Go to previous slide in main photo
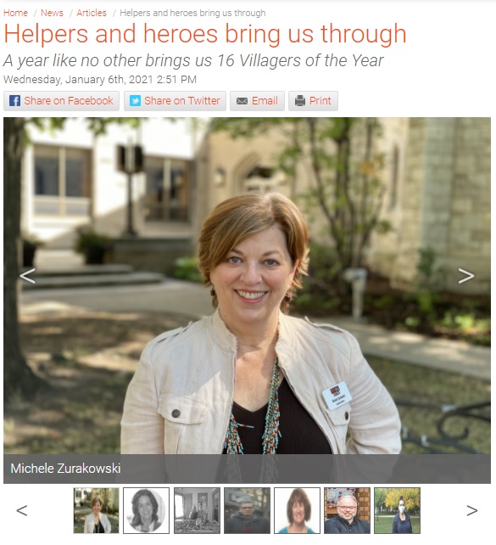This screenshot has width=496, height=545. (x=27, y=276)
